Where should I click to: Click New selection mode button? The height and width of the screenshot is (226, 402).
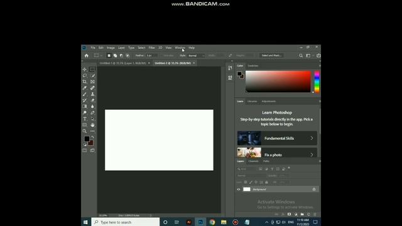click(109, 56)
